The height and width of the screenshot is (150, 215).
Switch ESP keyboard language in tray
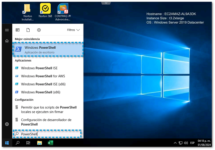click(x=192, y=143)
